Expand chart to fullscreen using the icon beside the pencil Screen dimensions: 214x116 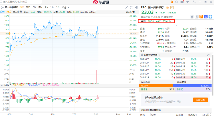click(131, 7)
